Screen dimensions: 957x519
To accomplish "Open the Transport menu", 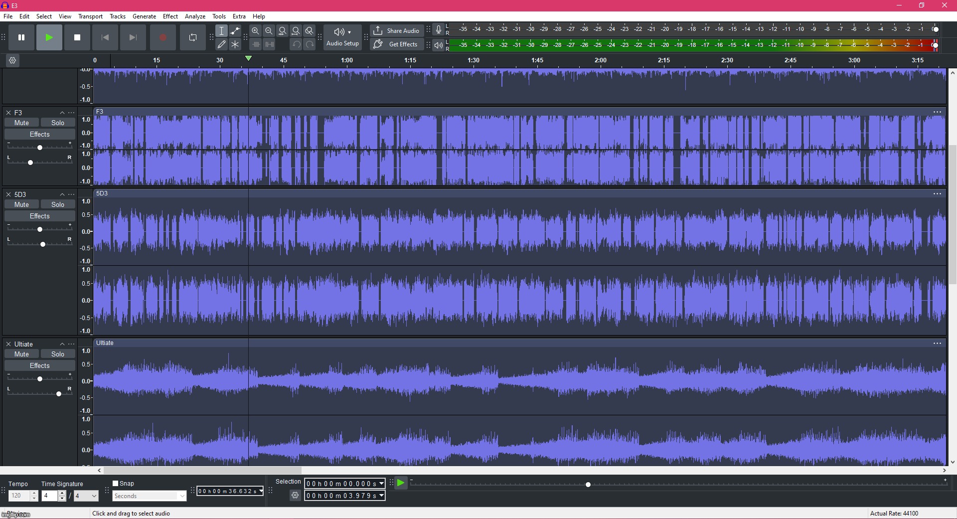I will click(x=90, y=16).
